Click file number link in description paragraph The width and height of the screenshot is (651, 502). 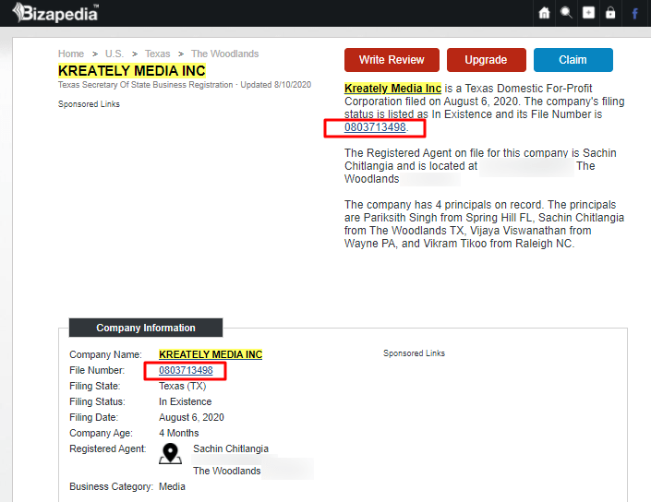375,127
